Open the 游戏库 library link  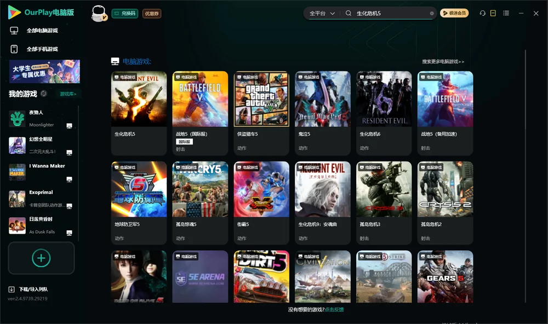68,94
